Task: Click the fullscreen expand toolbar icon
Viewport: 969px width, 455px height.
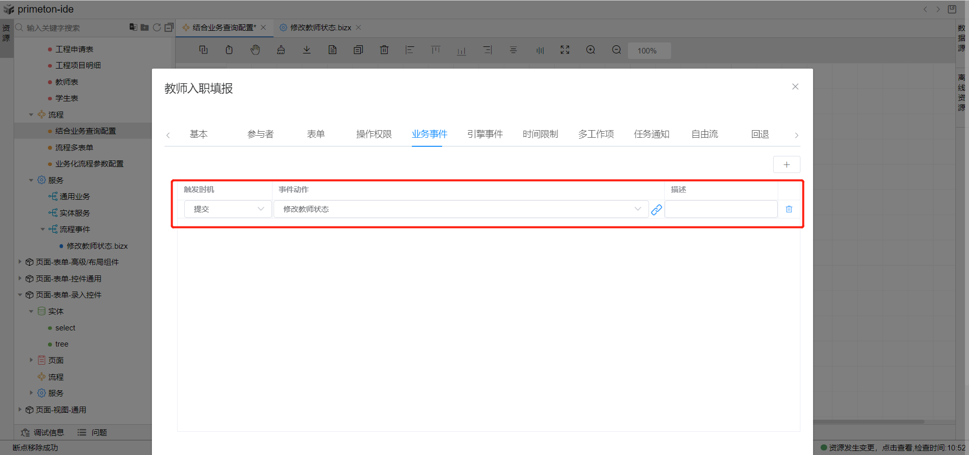Action: coord(565,50)
